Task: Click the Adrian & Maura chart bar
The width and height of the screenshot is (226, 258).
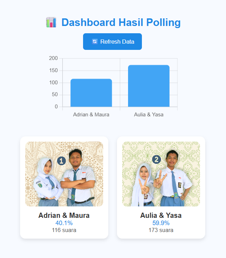Action: 91,93
